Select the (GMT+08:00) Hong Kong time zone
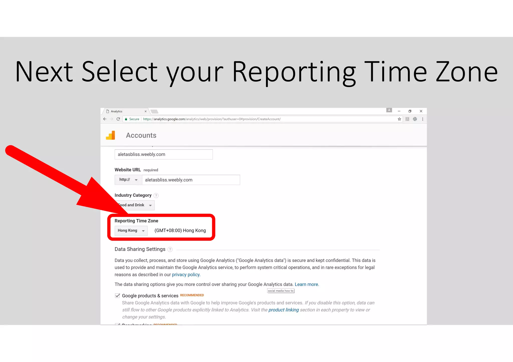This screenshot has height=362, width=513. 180,230
